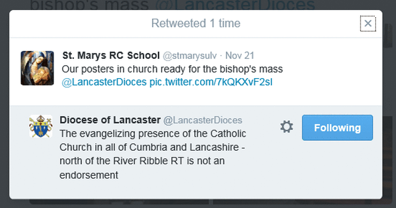Open St. Marys RC School profile picture
The image size is (396, 208).
37,68
